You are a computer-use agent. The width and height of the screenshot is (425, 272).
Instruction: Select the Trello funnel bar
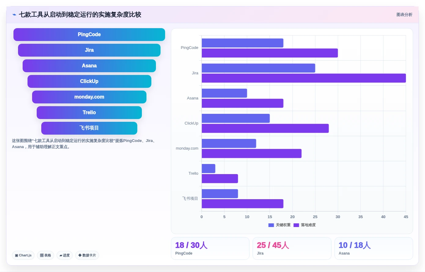89,113
